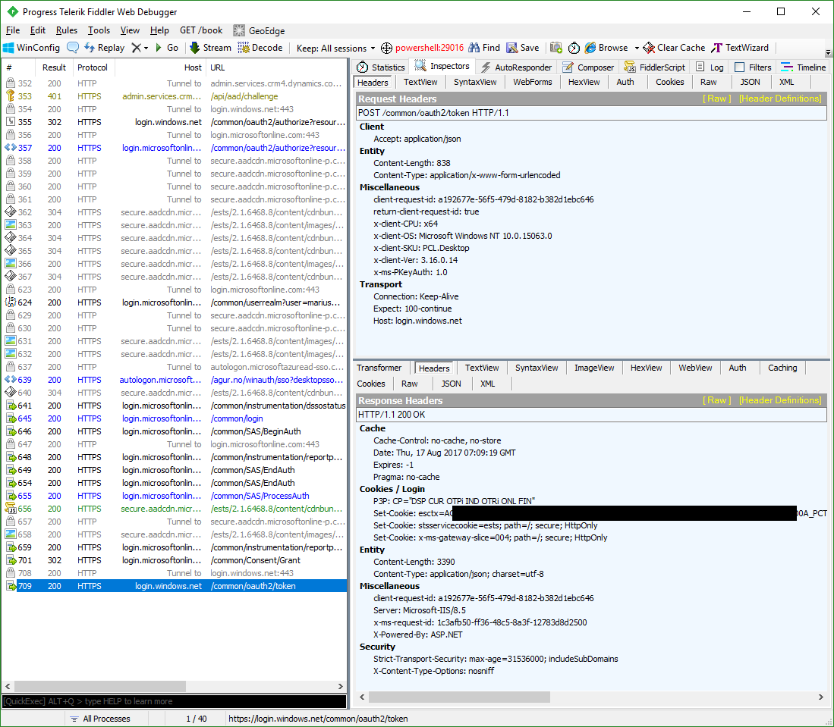Screen dimensions: 834x727
Task: Click POST /common/oauth2/token request line
Action: [591, 113]
